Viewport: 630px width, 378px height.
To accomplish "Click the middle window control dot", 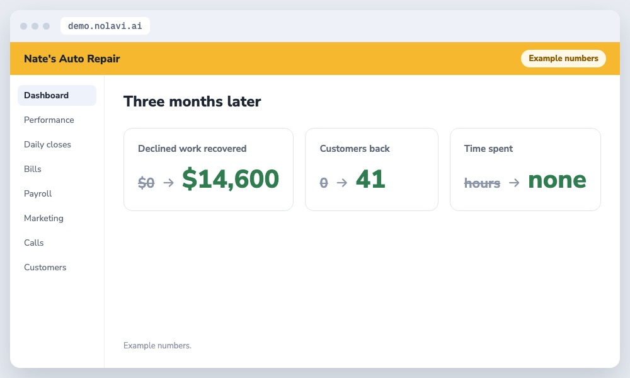I will pos(35,26).
